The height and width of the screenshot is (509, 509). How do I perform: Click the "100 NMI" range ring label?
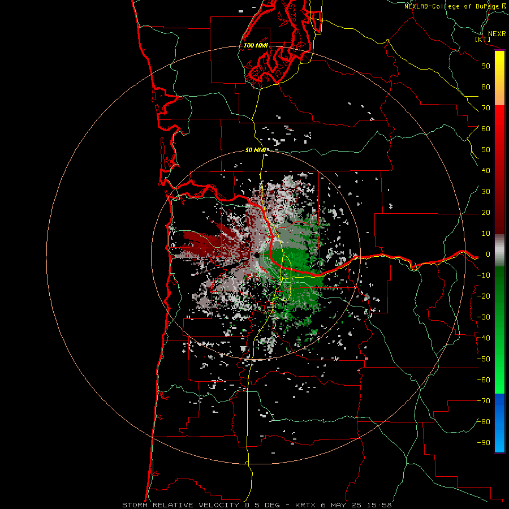click(256, 45)
